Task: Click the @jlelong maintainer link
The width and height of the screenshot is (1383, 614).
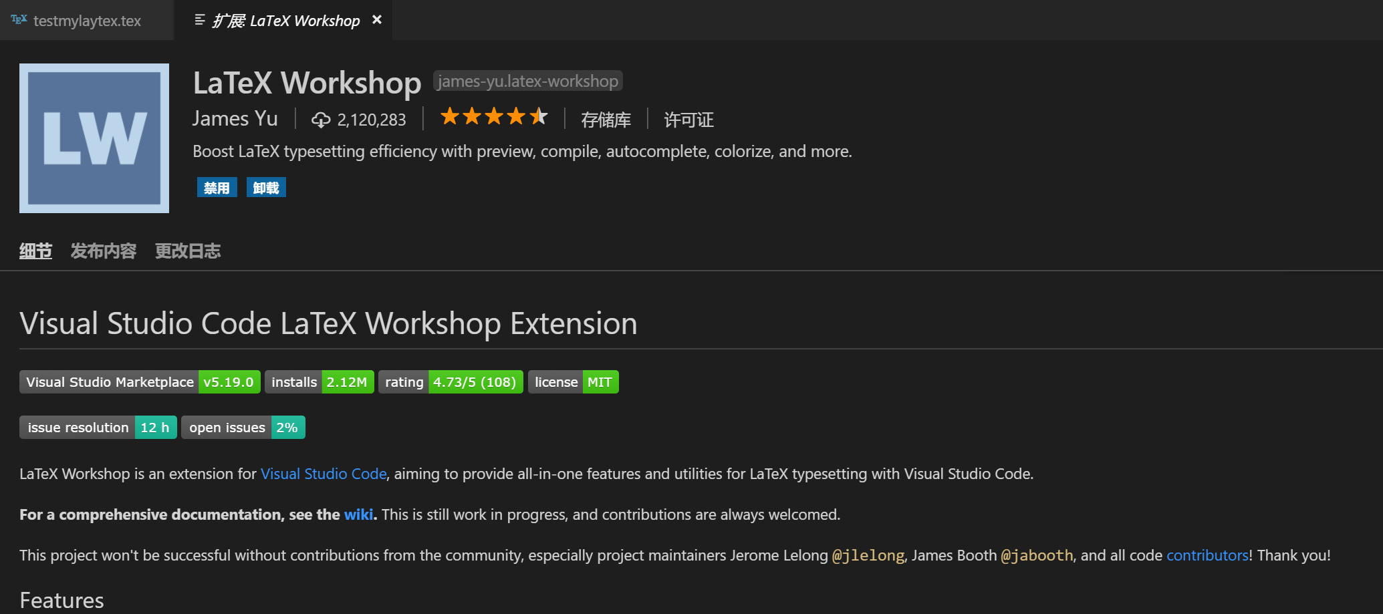Action: tap(868, 555)
